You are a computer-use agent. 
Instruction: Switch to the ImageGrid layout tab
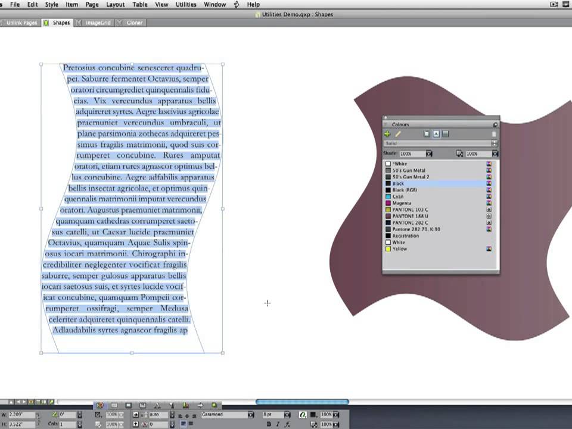click(94, 23)
